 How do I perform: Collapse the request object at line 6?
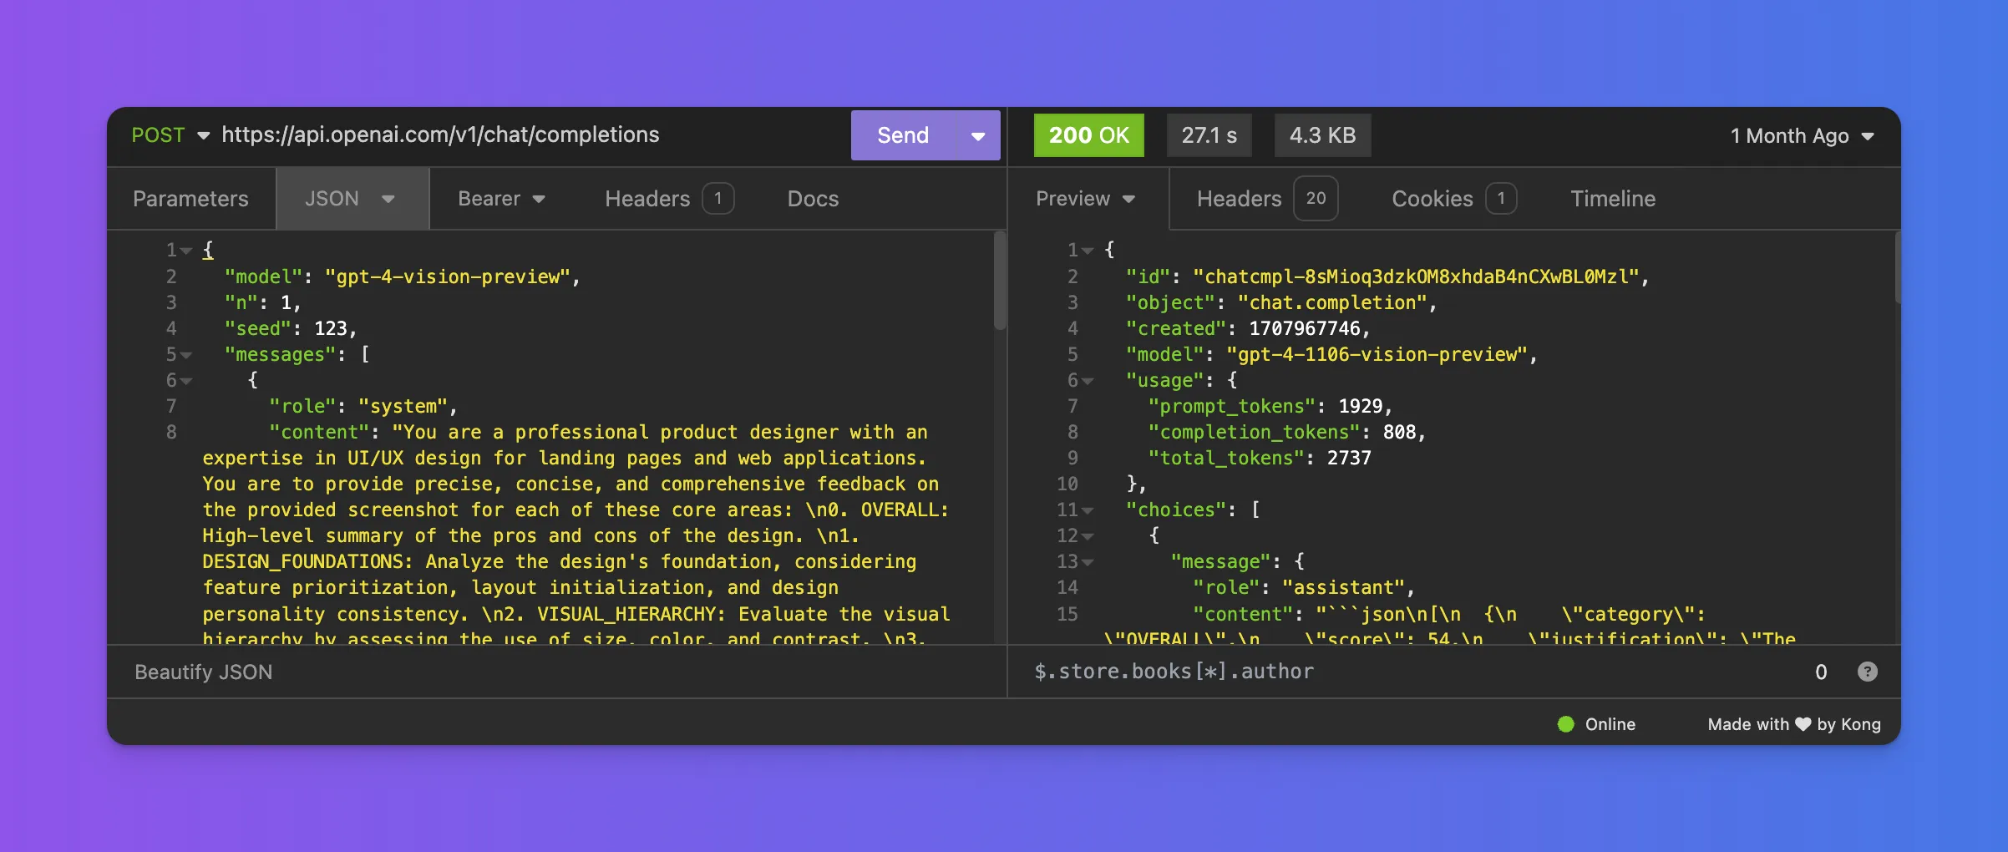pyautogui.click(x=186, y=381)
